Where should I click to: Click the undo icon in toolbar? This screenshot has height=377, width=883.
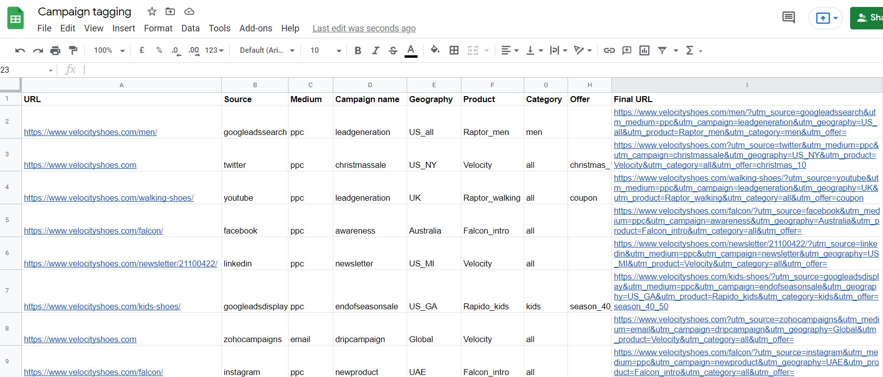coord(20,50)
